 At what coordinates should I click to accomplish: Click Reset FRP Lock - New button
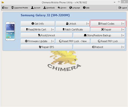73,41
